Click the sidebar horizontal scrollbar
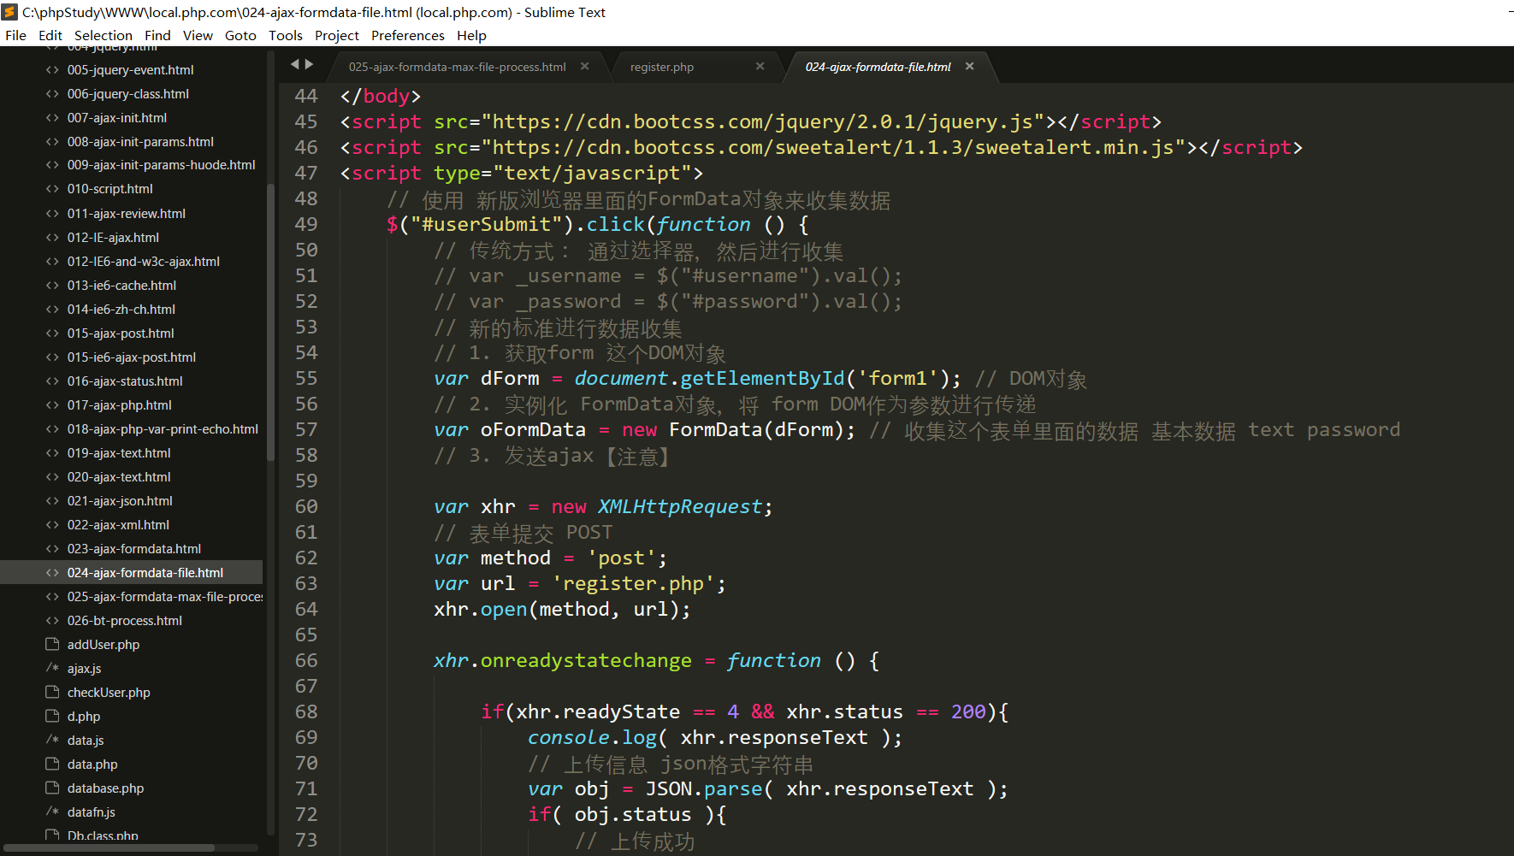1514x856 pixels. click(111, 847)
